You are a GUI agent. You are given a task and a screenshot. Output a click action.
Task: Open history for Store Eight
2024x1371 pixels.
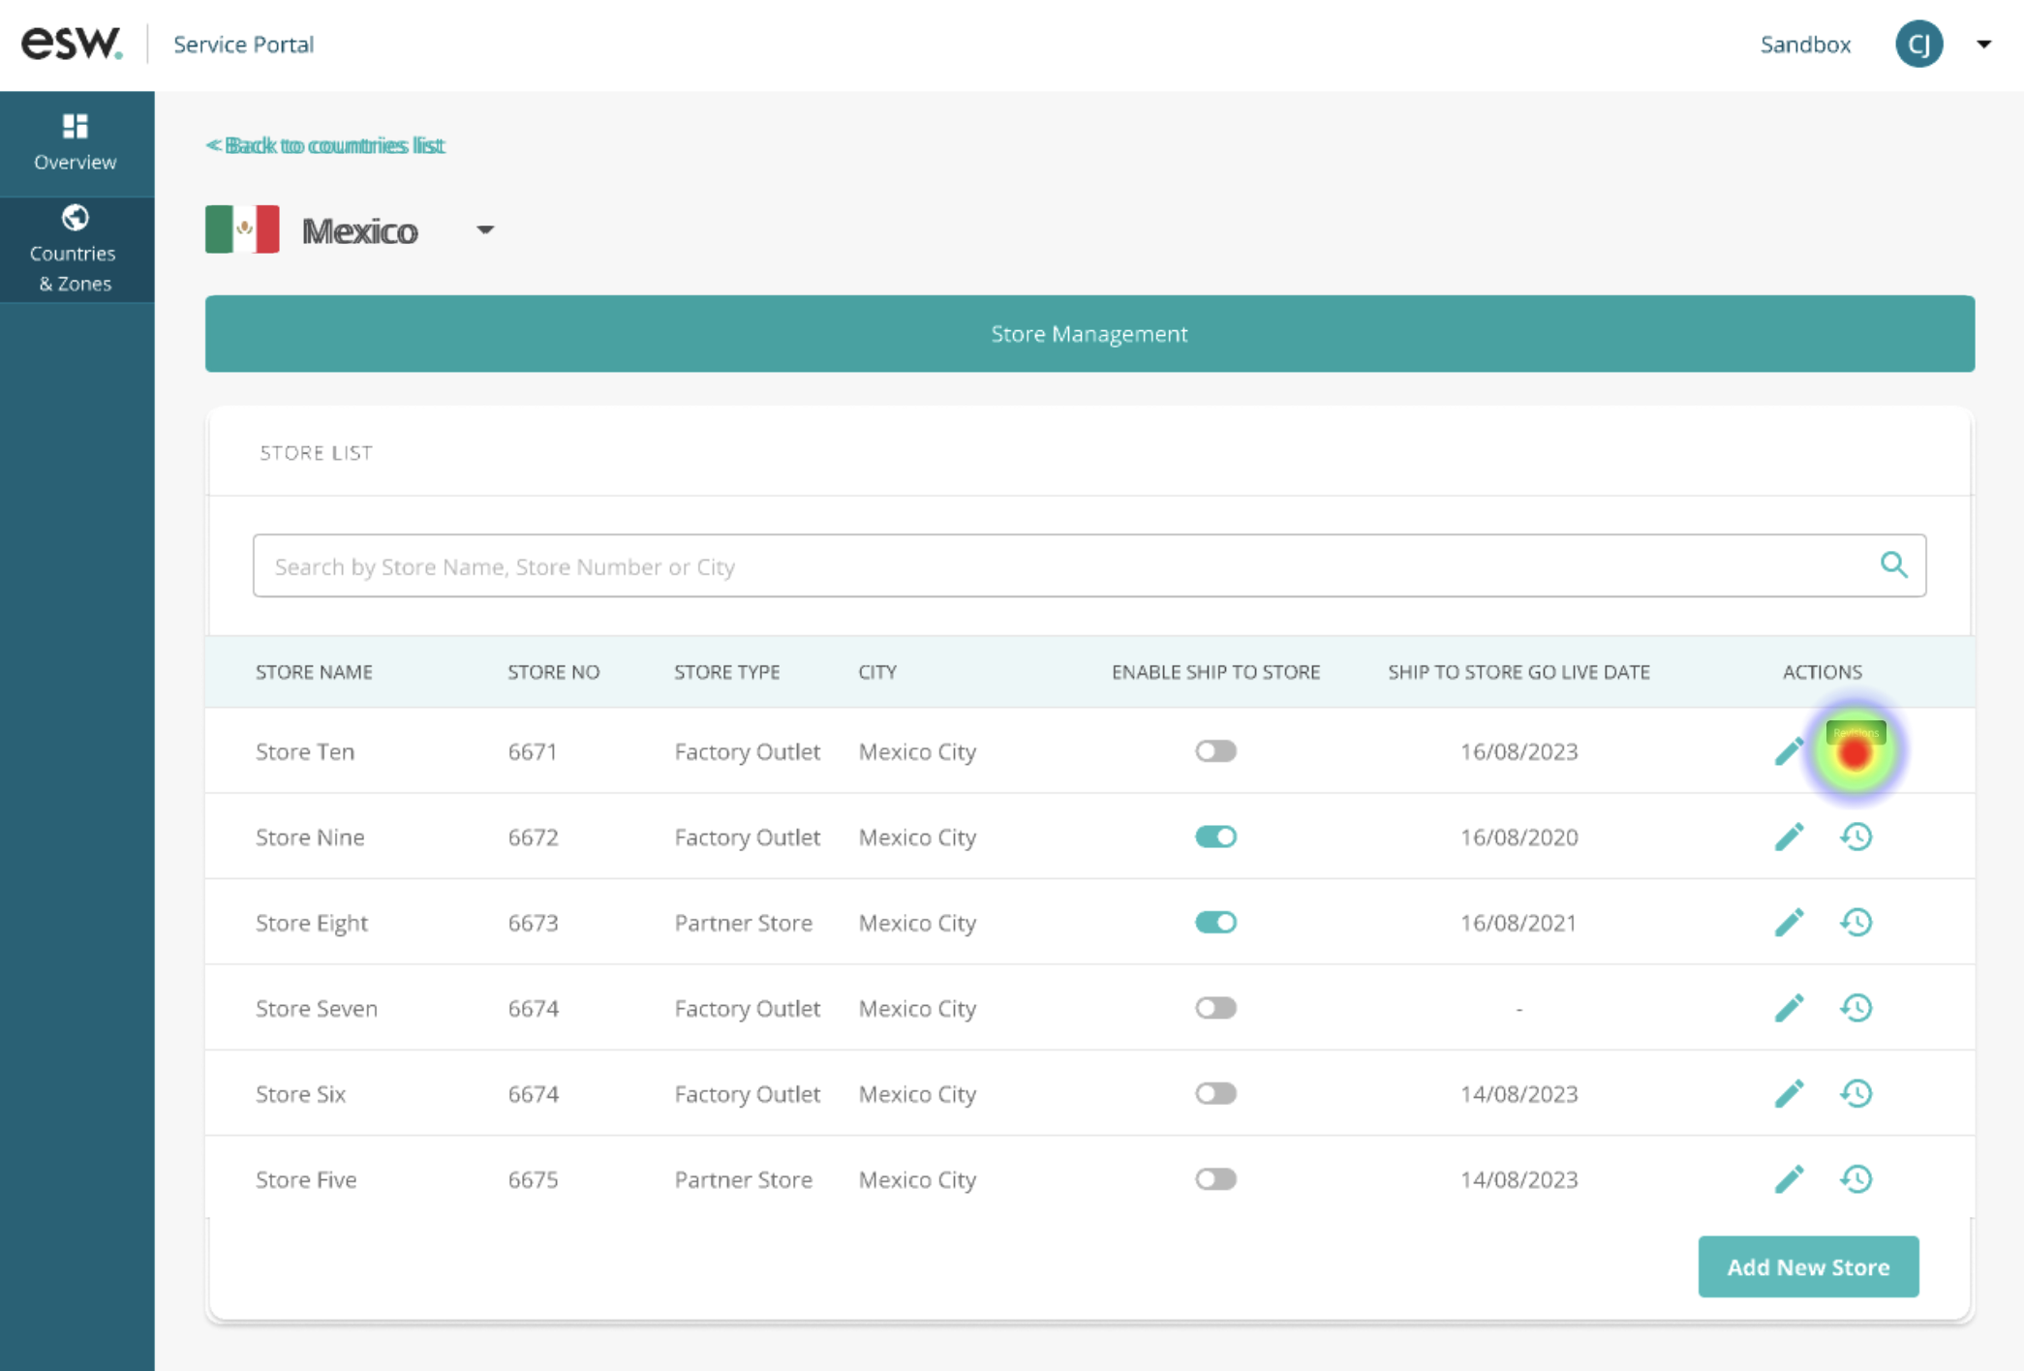[x=1855, y=922]
